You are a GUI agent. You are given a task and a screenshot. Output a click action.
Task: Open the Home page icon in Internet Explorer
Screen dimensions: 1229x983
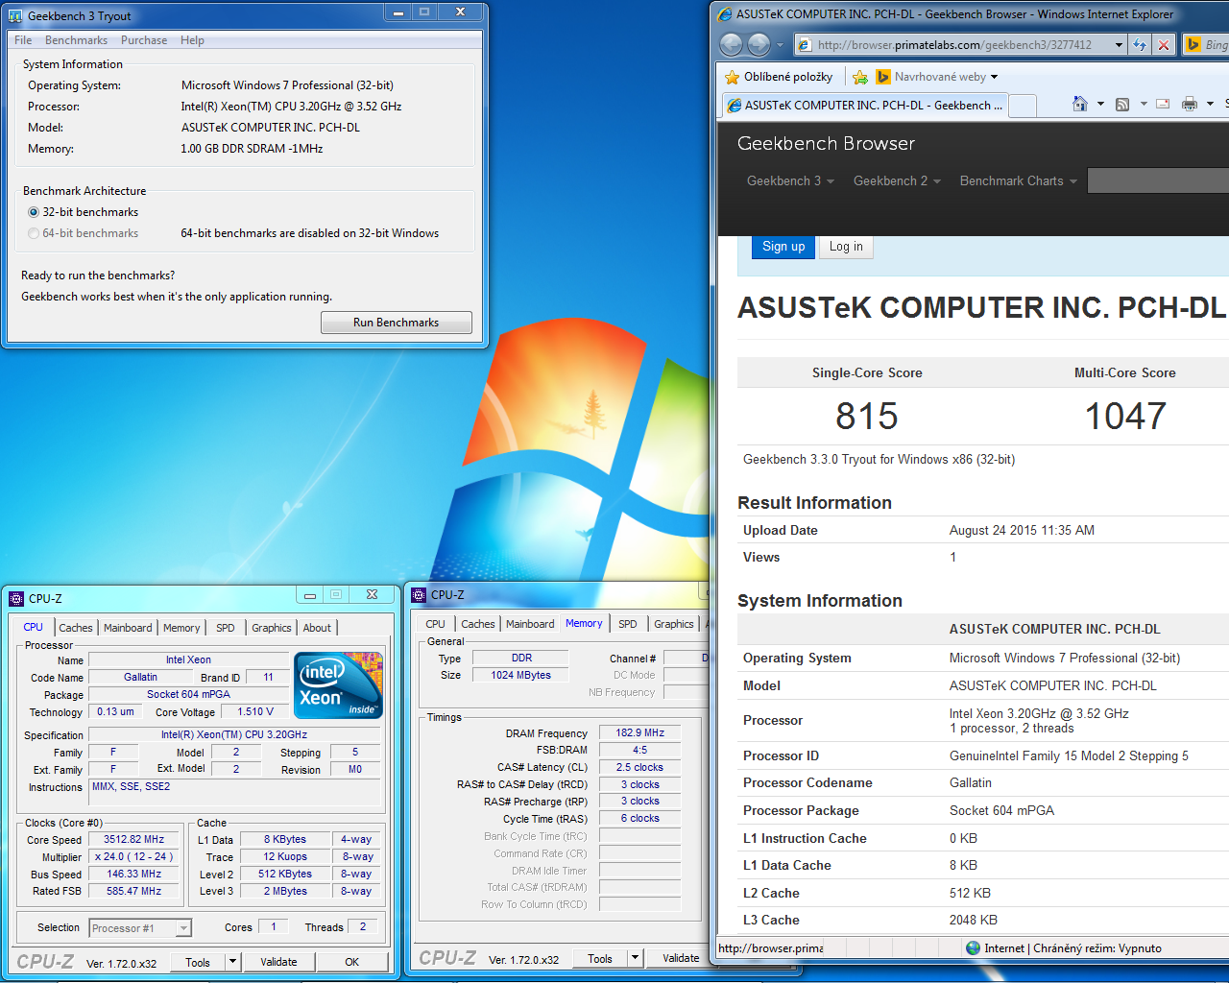tap(1080, 104)
